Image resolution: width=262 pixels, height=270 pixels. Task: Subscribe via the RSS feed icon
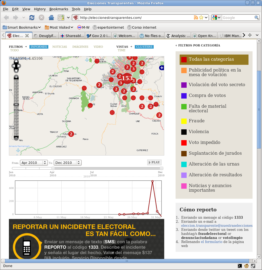coord(196,18)
